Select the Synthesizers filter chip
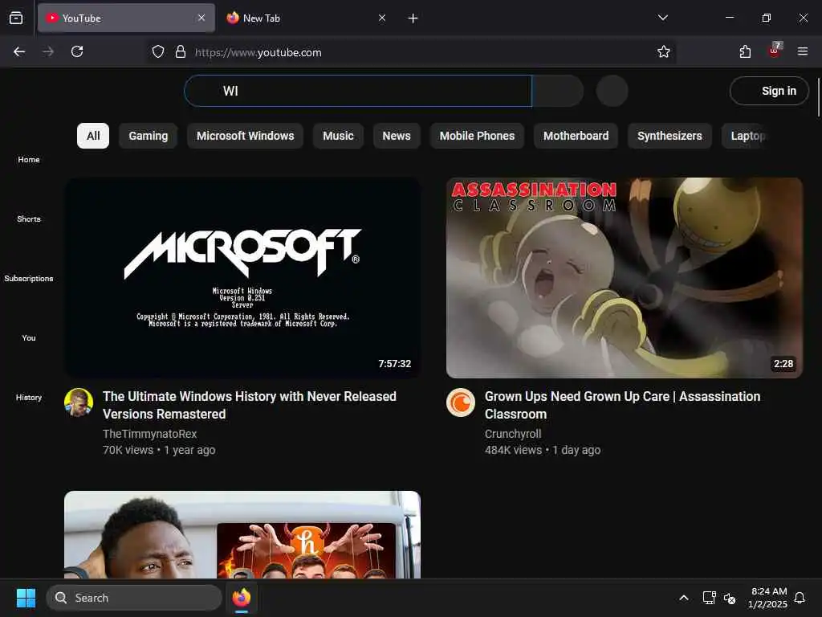This screenshot has height=617, width=822. [x=669, y=136]
